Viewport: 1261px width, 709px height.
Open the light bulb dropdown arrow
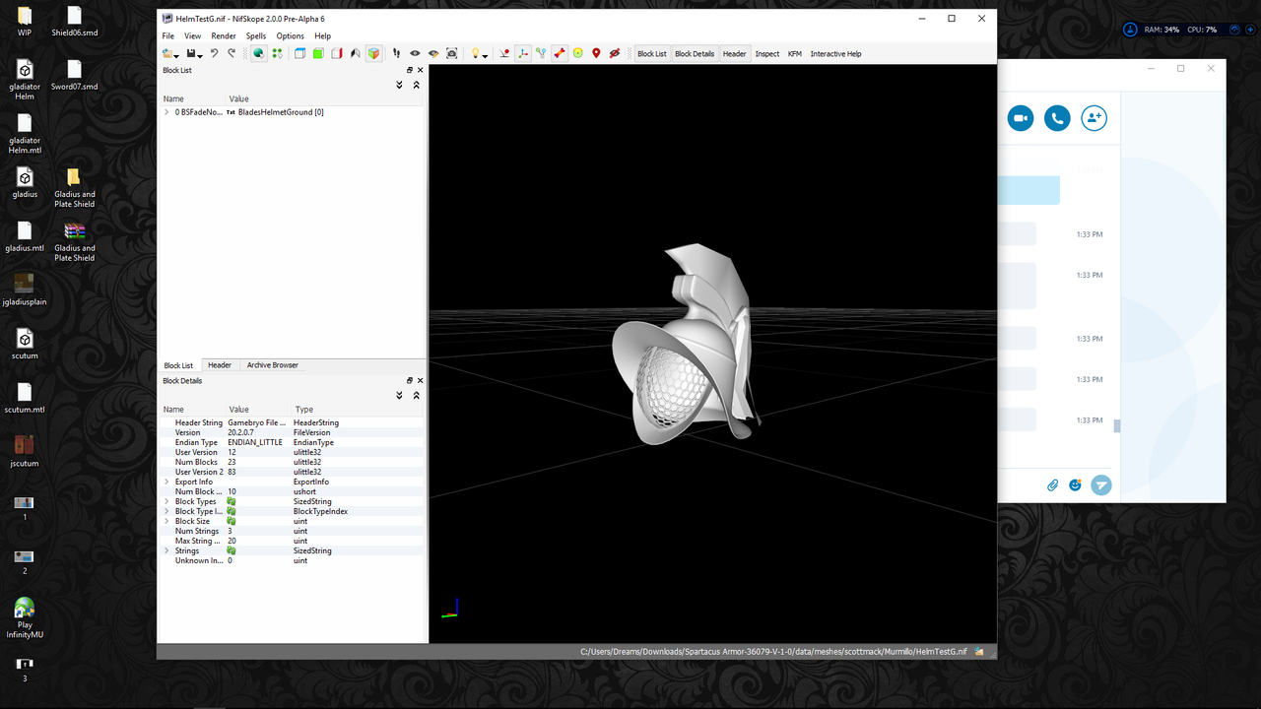(485, 56)
